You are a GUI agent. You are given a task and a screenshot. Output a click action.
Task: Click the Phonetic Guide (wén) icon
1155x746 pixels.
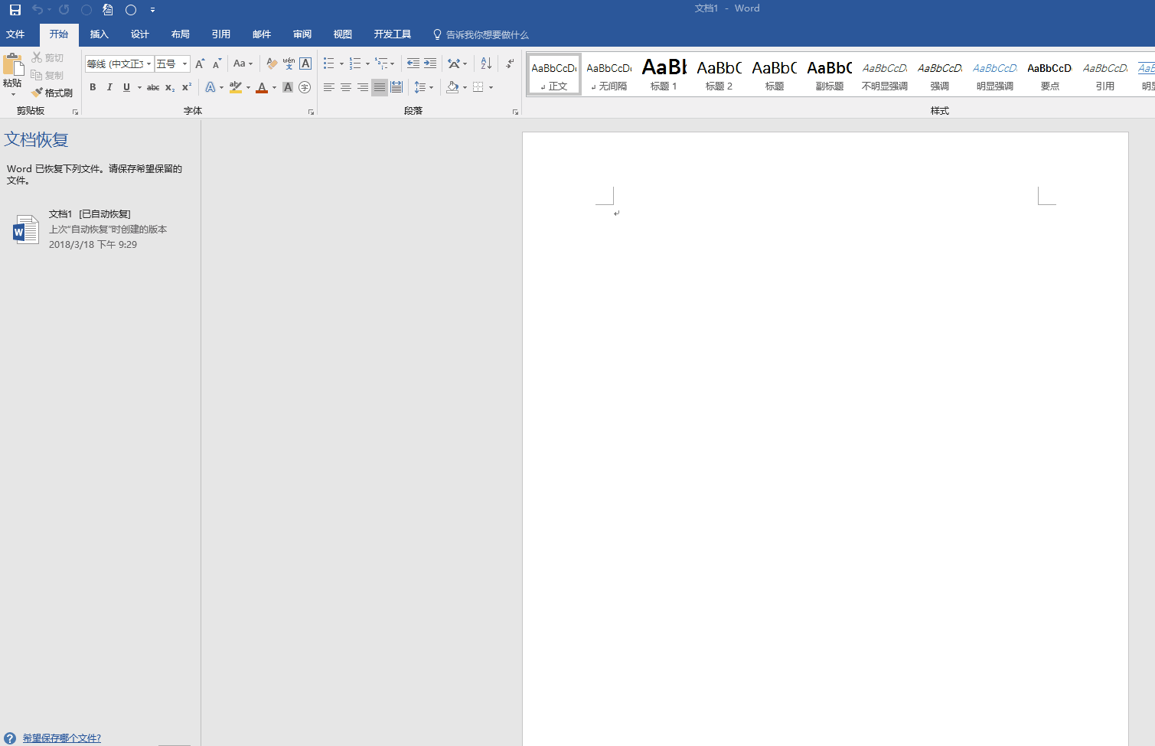(x=289, y=64)
